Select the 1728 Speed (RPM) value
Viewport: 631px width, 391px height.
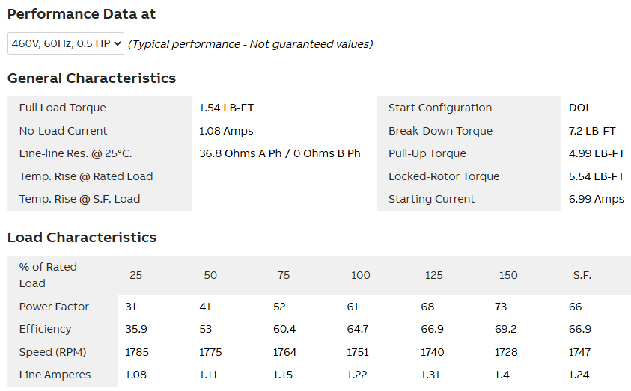pos(507,352)
